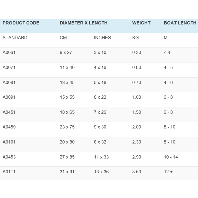
Task: Click product code A0091
Action: (9, 97)
